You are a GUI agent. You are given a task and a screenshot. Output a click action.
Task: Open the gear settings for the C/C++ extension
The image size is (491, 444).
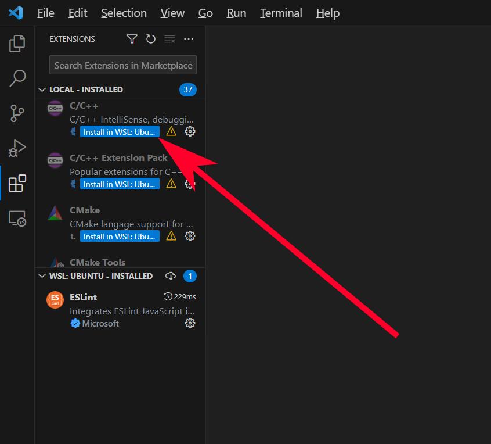(190, 132)
